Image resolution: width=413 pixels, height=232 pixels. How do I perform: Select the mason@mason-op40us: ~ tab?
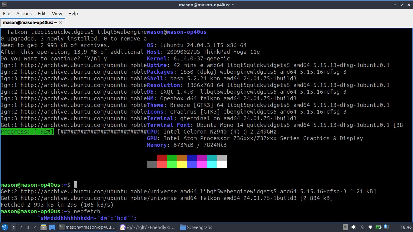33,23
